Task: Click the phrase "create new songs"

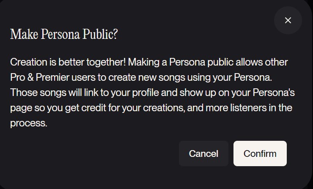Action: pos(147,77)
